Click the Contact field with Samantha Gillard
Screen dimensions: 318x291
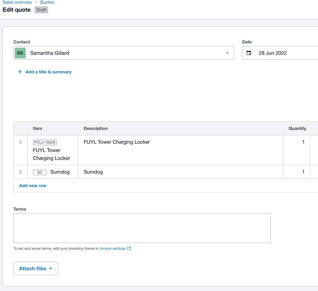(x=124, y=53)
